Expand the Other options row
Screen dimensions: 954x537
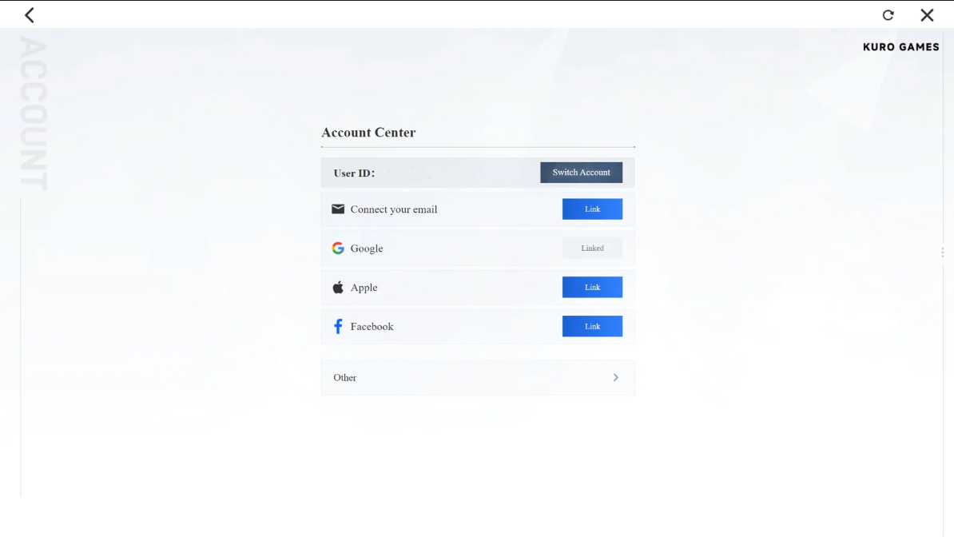pos(478,377)
